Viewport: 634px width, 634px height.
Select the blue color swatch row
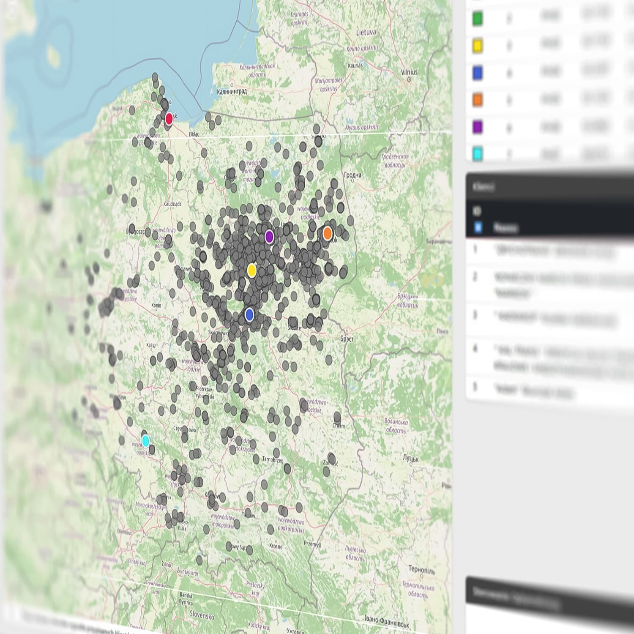point(477,73)
